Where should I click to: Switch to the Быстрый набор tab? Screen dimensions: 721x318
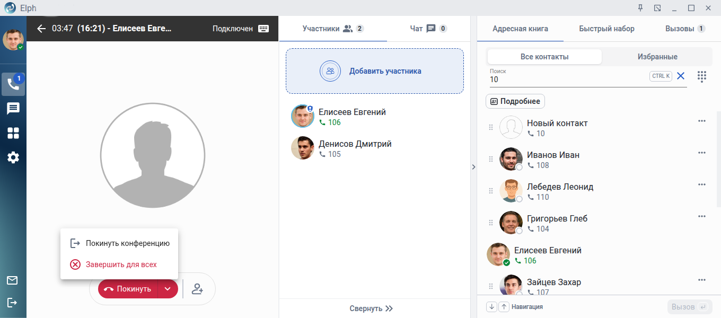point(606,29)
